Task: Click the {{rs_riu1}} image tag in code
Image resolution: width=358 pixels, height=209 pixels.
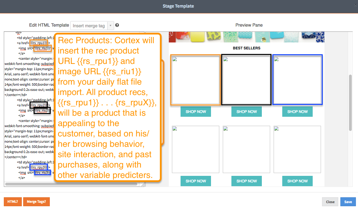Action: [x=43, y=48]
